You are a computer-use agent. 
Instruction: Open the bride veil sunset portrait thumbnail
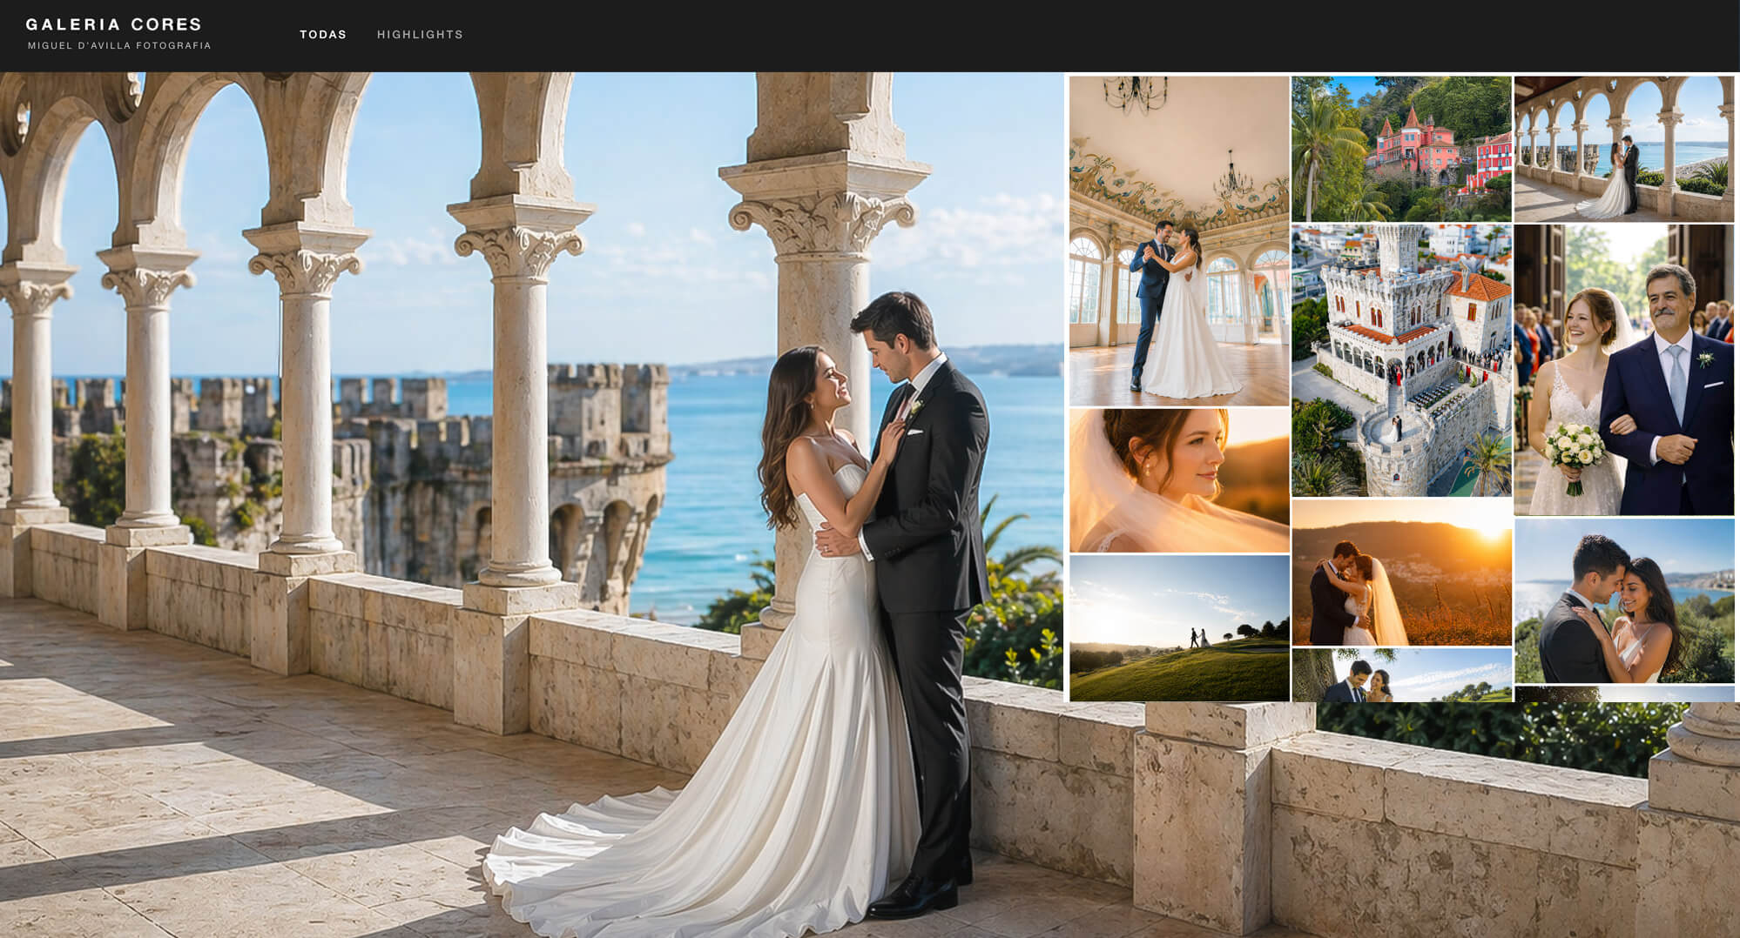tap(1179, 480)
